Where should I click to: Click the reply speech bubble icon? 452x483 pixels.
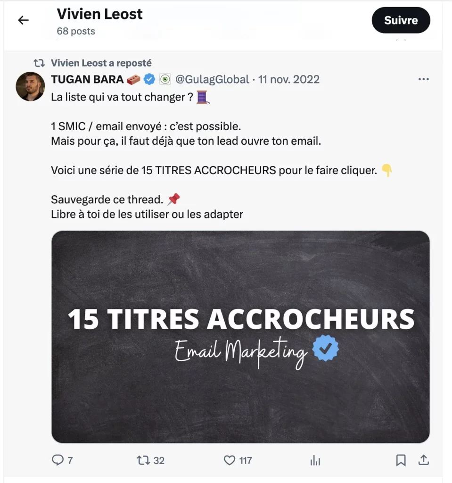[58, 460]
